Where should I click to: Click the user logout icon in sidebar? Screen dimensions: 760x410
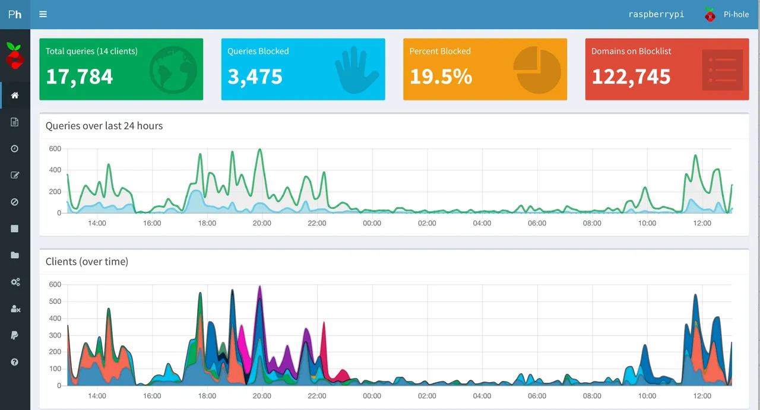[15, 309]
